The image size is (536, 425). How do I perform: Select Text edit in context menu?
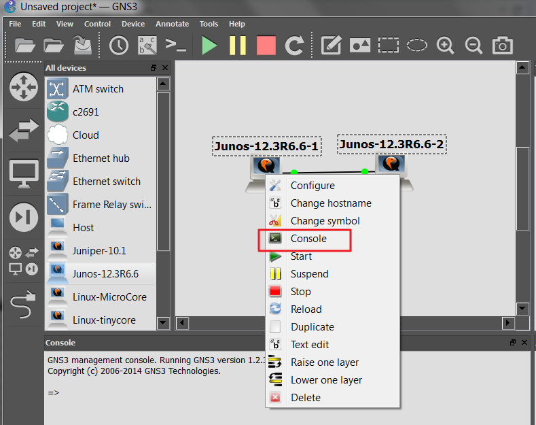point(332,345)
